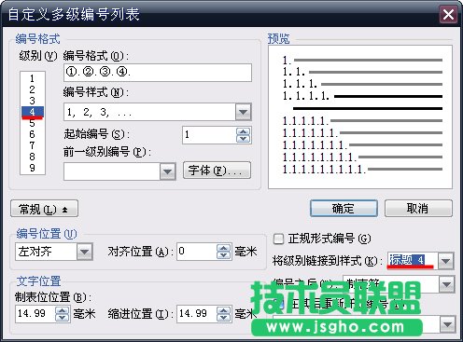Select level 5 in the level list
The height and width of the screenshot is (342, 463).
tap(33, 123)
